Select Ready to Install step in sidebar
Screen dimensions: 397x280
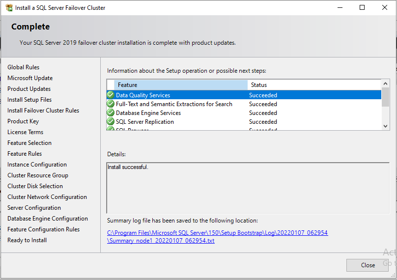(27, 240)
